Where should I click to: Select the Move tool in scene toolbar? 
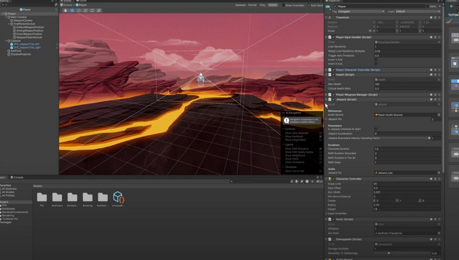[72, 11]
